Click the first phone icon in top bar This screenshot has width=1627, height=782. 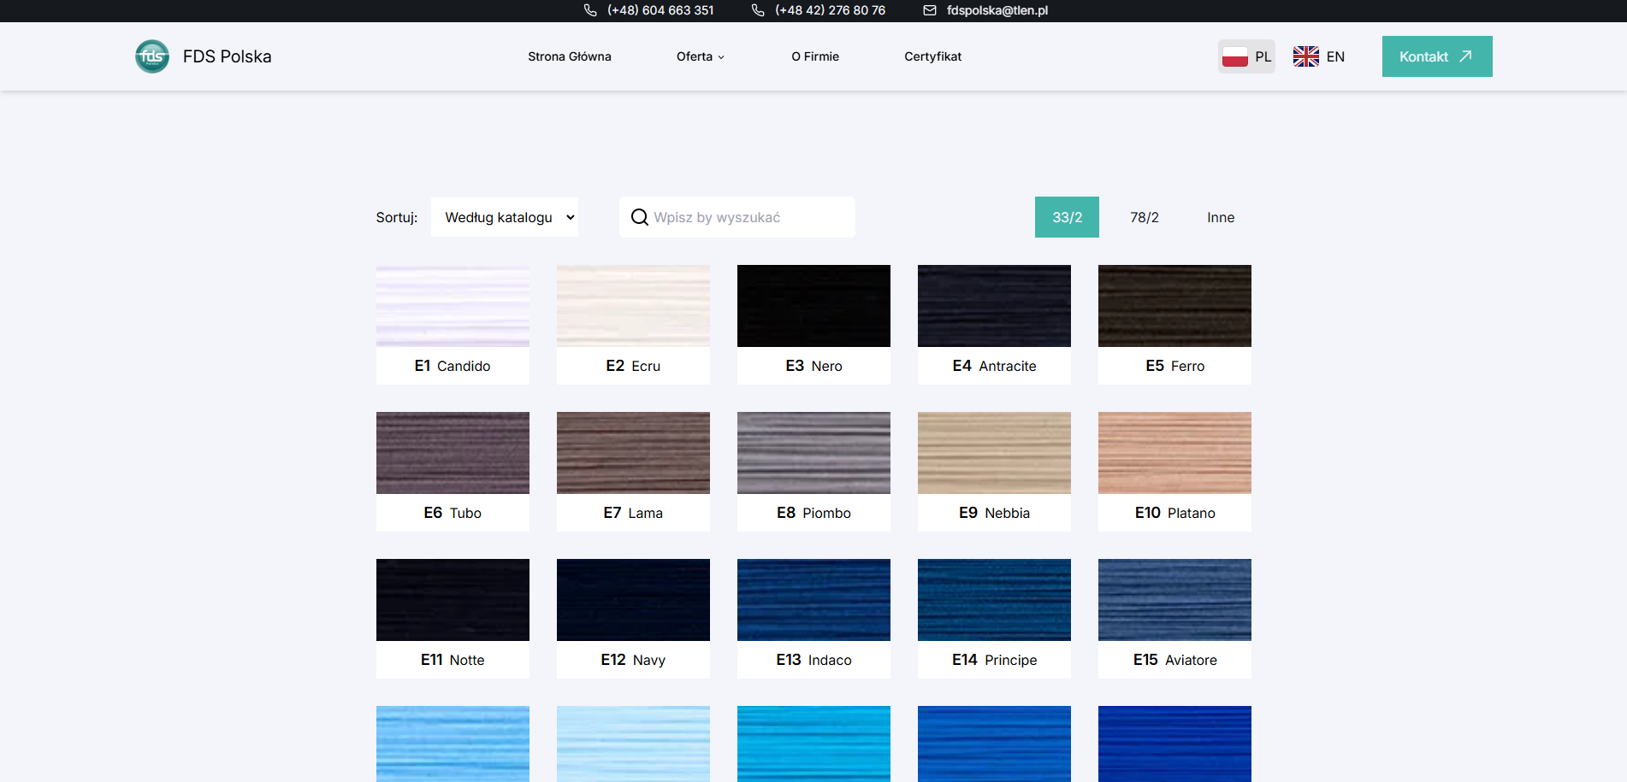tap(590, 10)
